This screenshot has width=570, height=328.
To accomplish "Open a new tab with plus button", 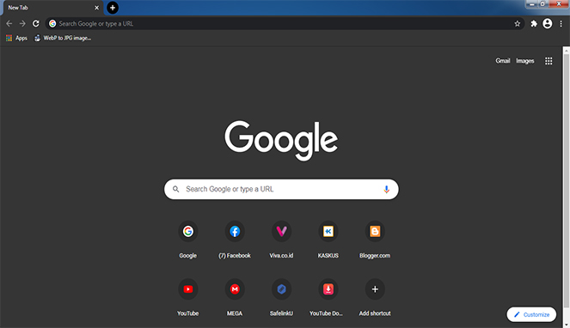I will [113, 8].
